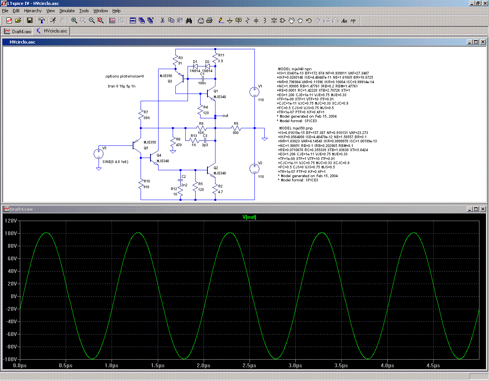Select the Resistor placement tool

click(247, 21)
